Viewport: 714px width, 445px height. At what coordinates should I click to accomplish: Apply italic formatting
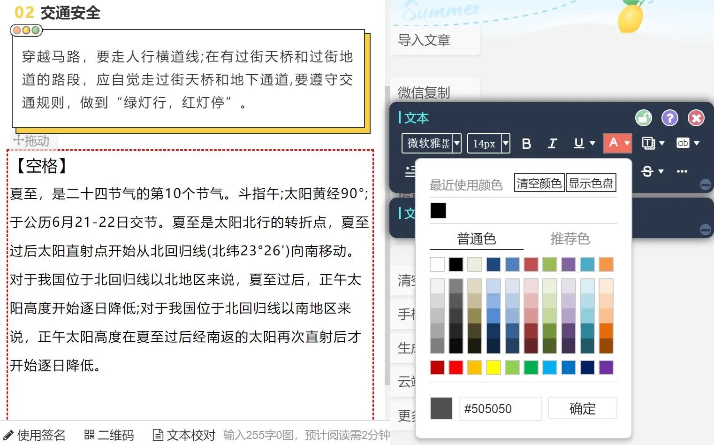(x=552, y=144)
